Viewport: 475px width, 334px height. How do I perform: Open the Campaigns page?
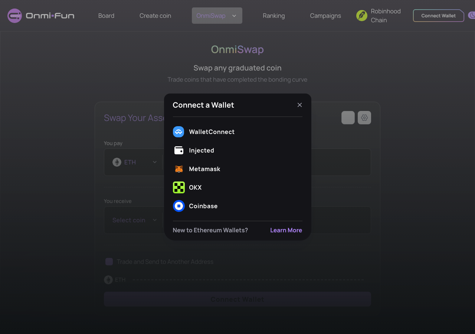(325, 16)
